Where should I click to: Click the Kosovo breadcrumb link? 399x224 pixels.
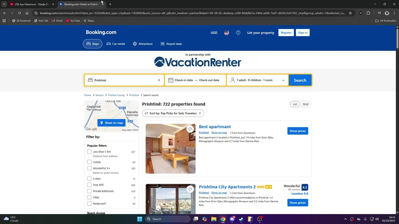(x=99, y=95)
